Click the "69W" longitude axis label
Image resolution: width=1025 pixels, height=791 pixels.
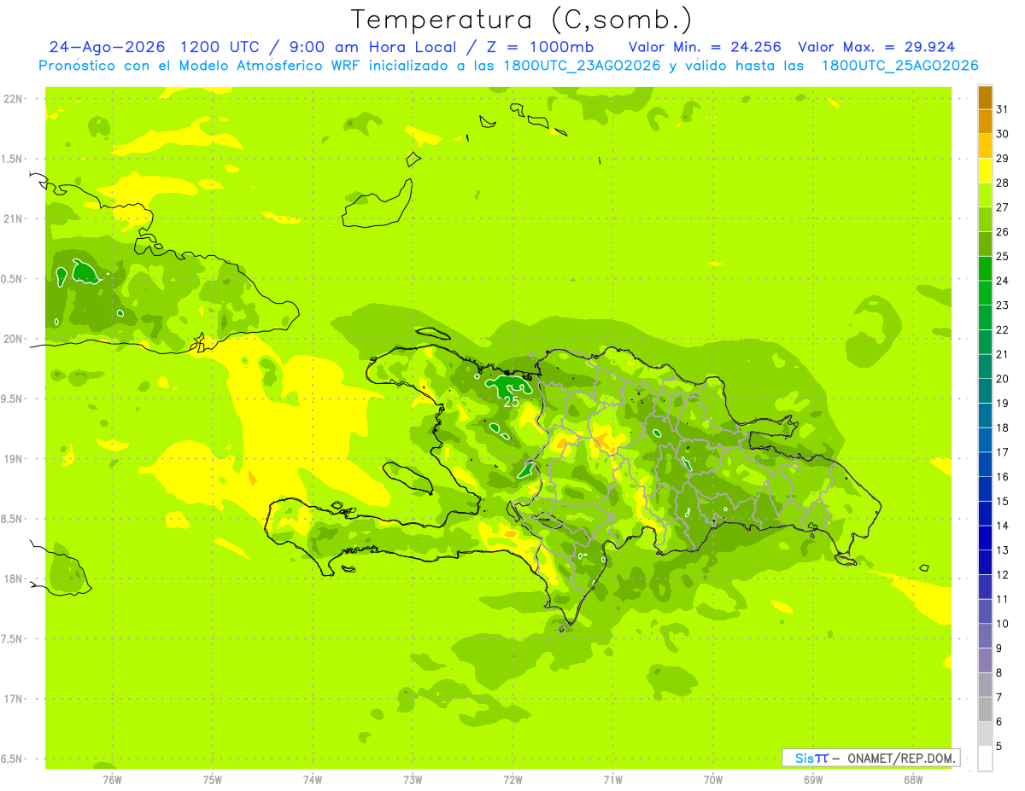click(x=813, y=780)
